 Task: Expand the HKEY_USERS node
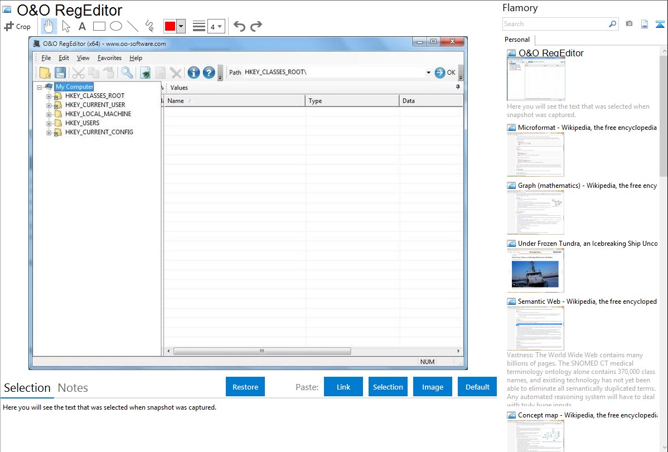pos(49,124)
